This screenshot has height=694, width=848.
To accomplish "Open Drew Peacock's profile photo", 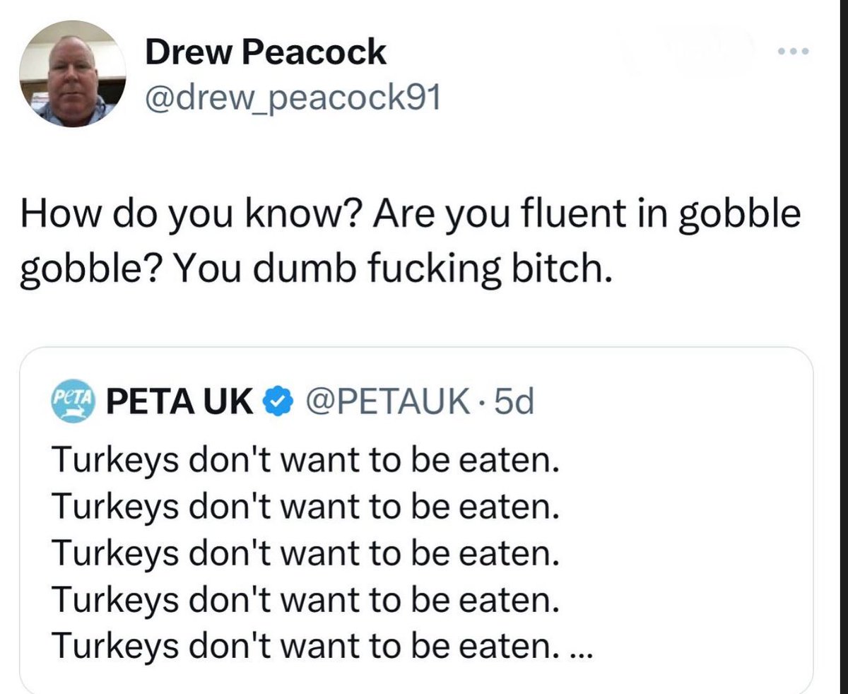I will [x=71, y=73].
